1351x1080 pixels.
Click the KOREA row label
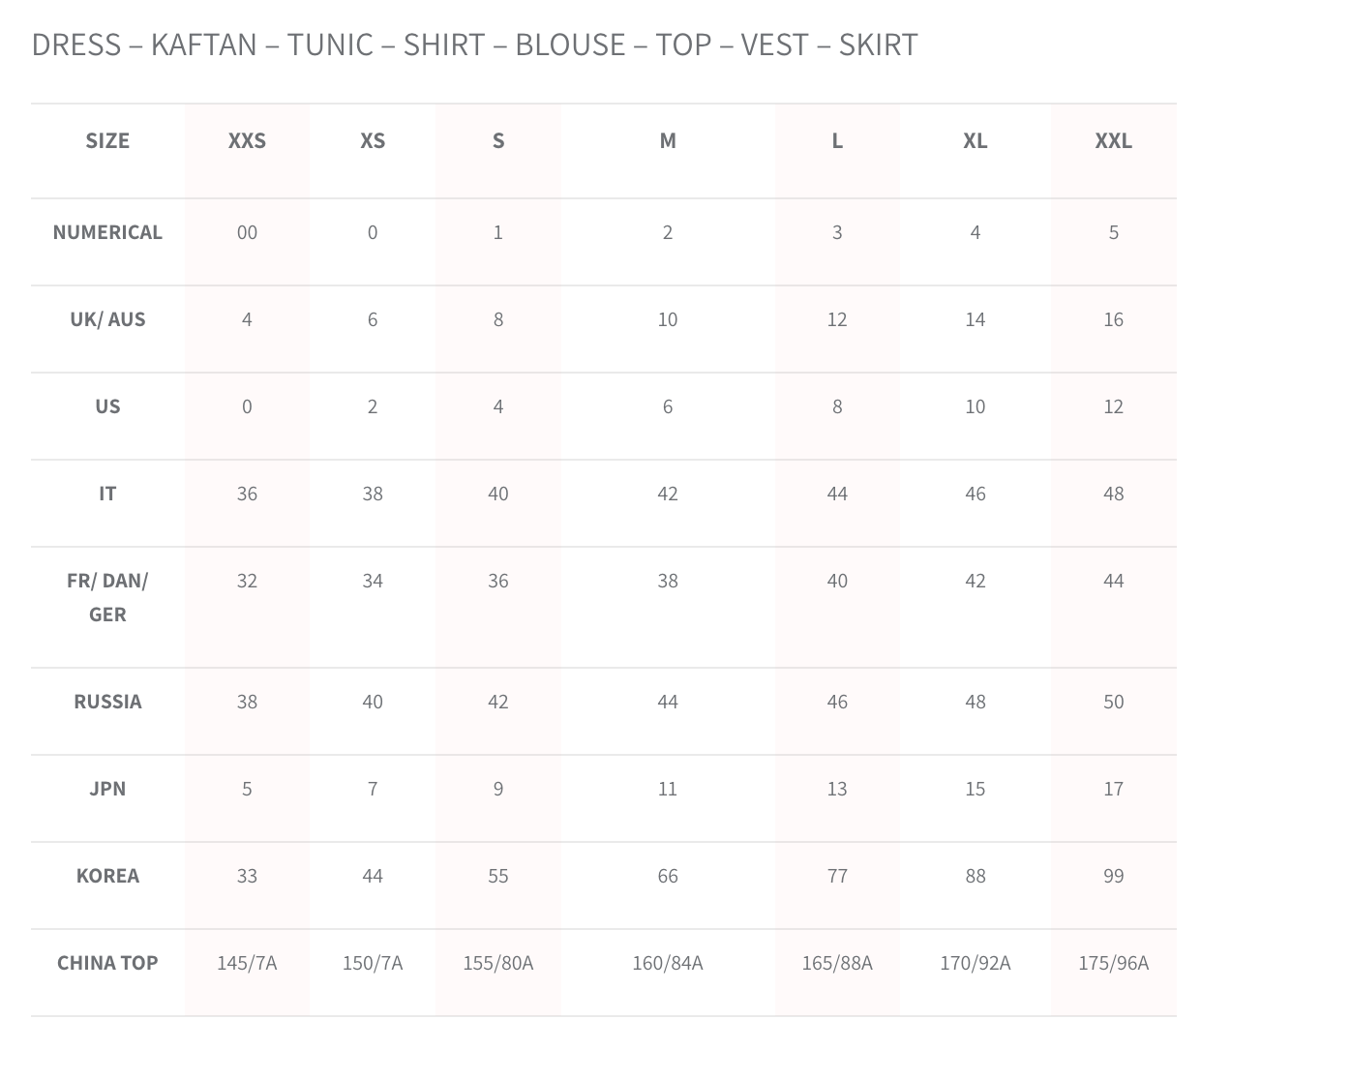[107, 876]
